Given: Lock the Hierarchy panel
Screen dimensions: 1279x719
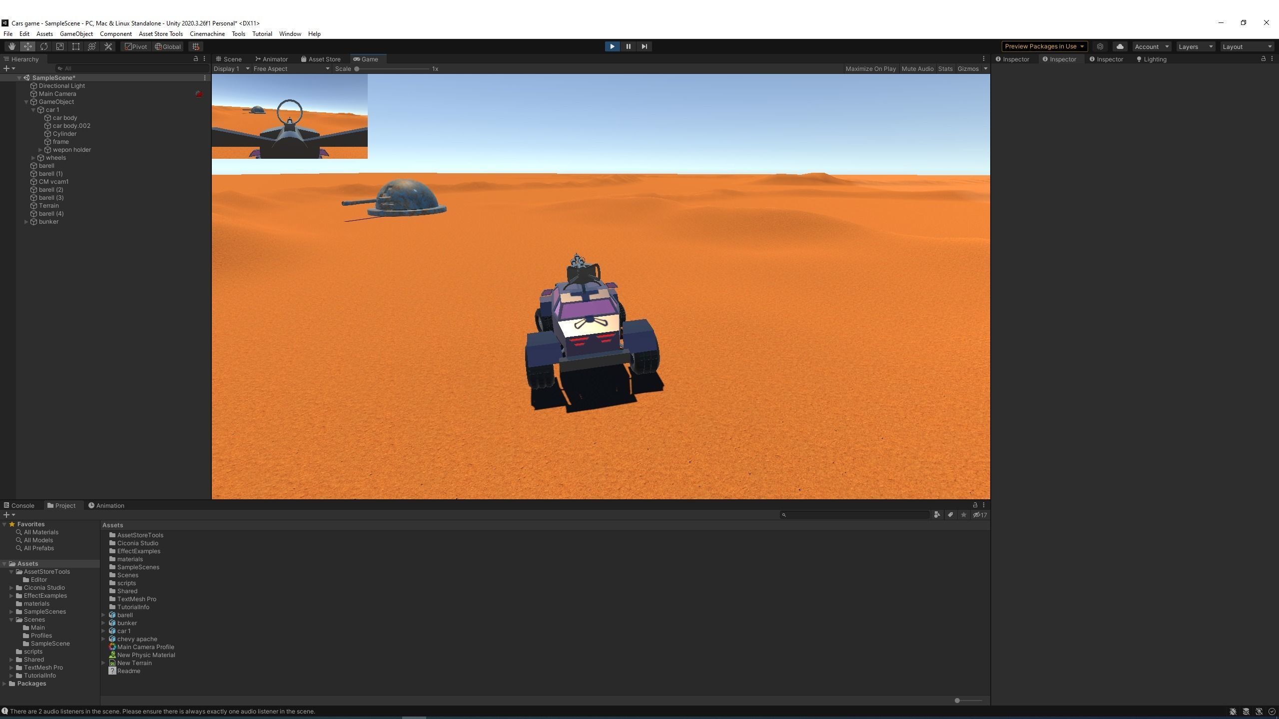Looking at the screenshot, I should pos(196,59).
